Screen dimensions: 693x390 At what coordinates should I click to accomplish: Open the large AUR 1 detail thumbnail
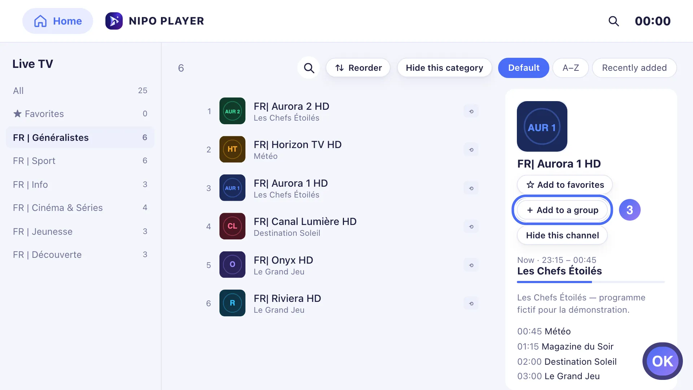[x=542, y=126]
